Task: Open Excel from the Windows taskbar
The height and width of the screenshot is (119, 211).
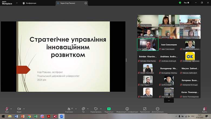Action: point(36,116)
